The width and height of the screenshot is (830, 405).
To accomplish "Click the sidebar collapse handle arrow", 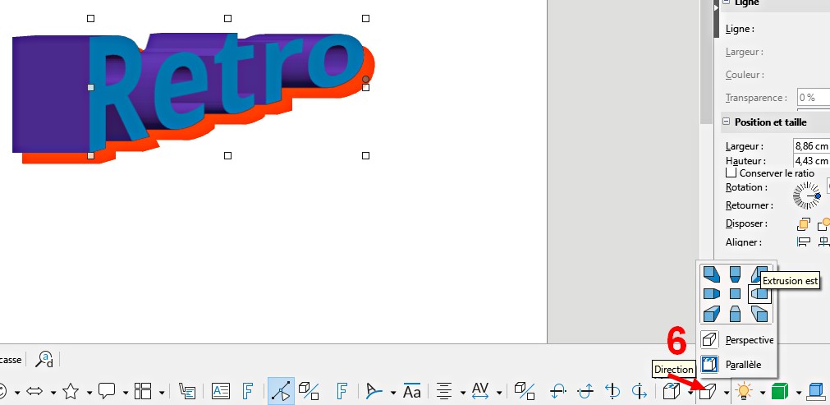I will tap(716, 8).
